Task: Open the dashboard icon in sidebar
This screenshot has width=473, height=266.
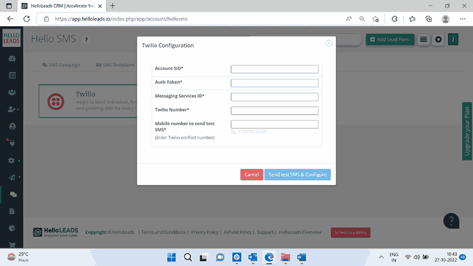Action: point(12,59)
